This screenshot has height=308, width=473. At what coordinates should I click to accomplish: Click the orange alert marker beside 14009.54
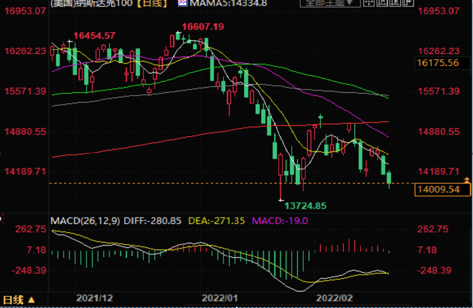click(467, 179)
